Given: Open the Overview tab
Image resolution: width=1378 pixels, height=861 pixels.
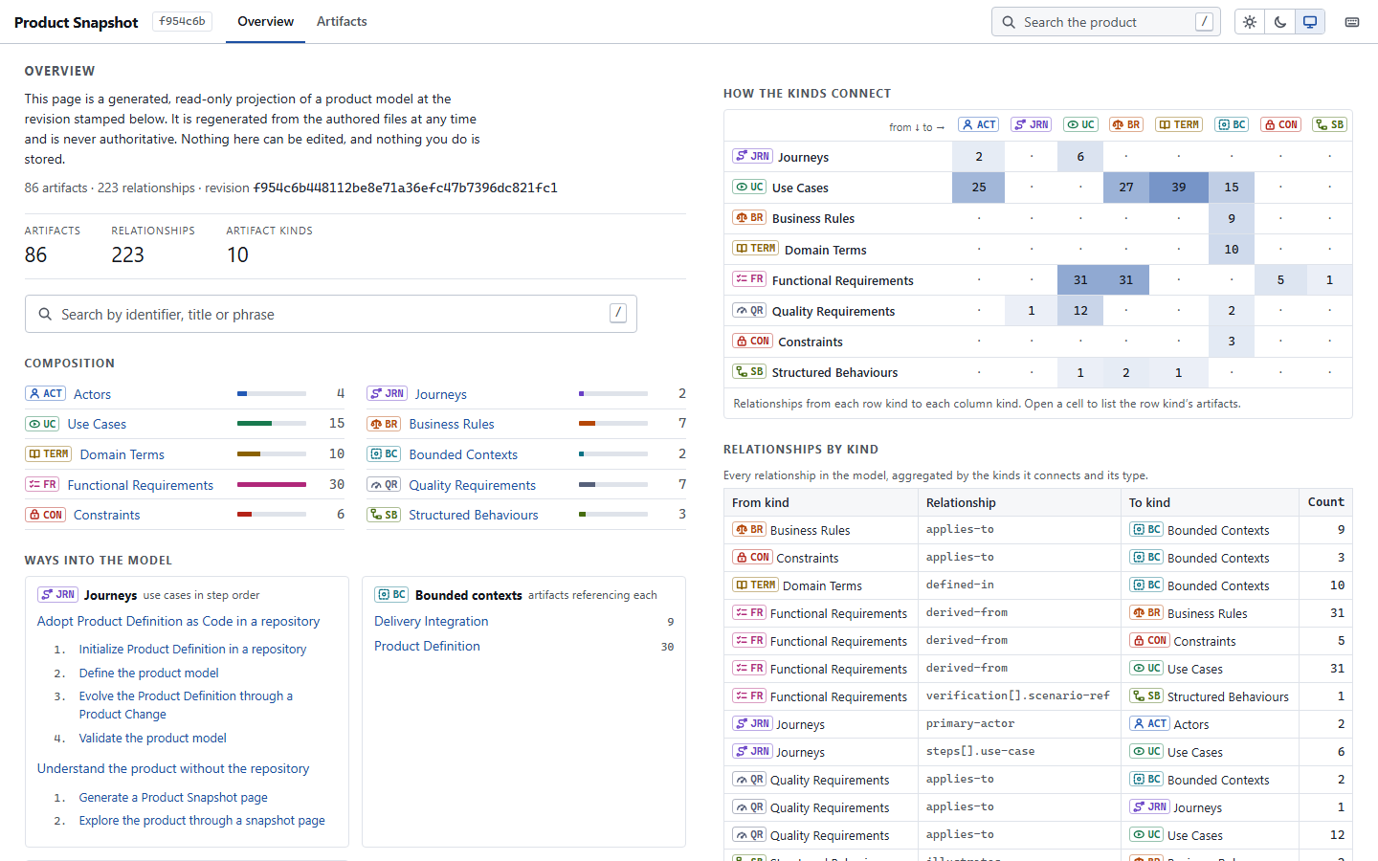Looking at the screenshot, I should pos(265,21).
